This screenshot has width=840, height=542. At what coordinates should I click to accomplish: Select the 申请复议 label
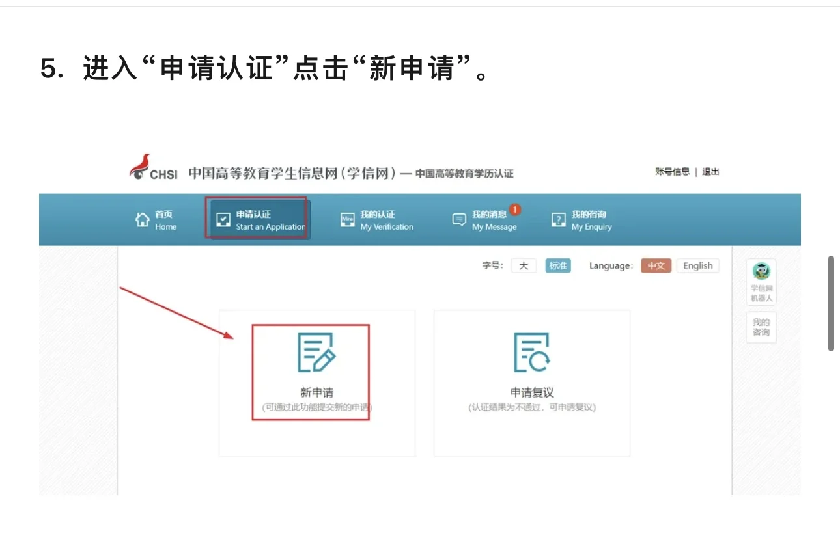coord(532,392)
